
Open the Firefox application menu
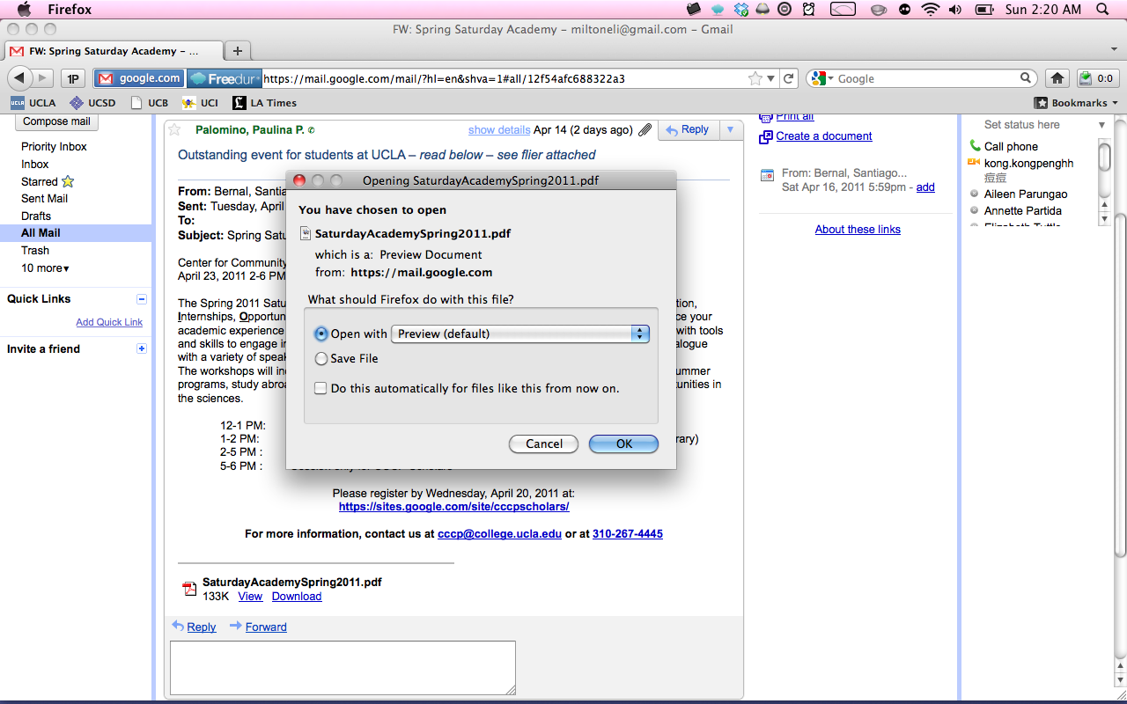point(69,10)
